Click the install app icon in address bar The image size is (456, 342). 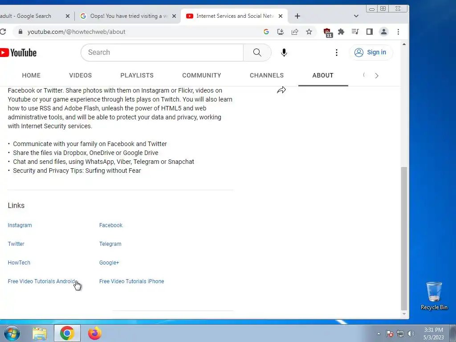click(281, 32)
